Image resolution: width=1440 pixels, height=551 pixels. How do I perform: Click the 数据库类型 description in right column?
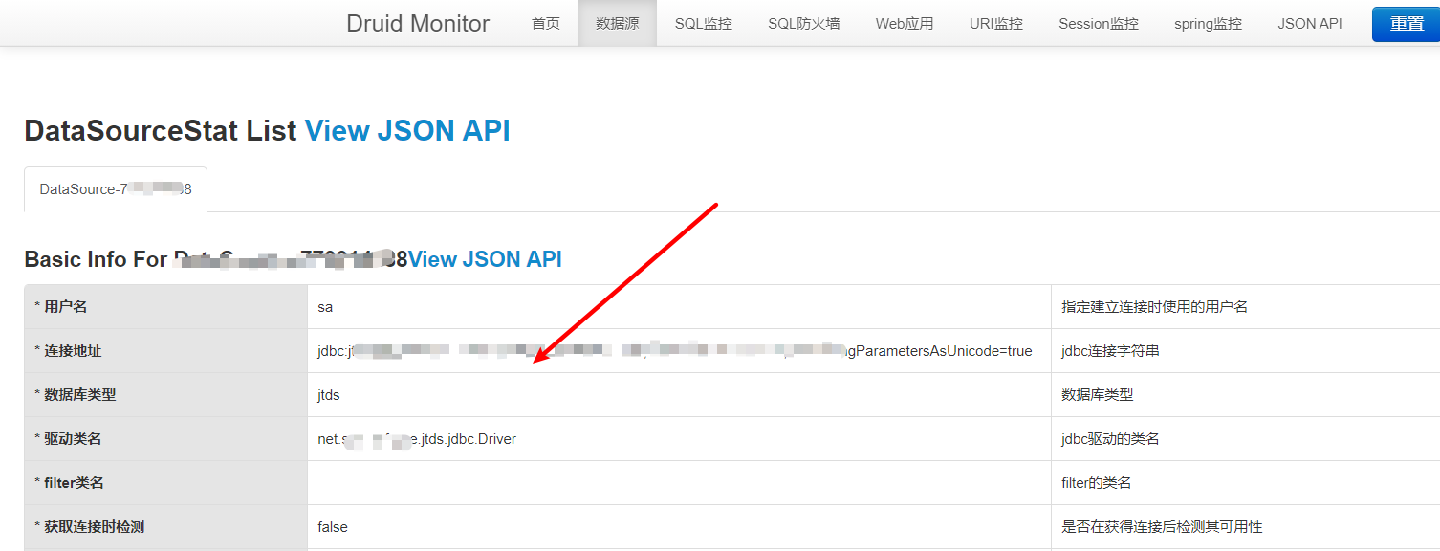[x=1097, y=395]
